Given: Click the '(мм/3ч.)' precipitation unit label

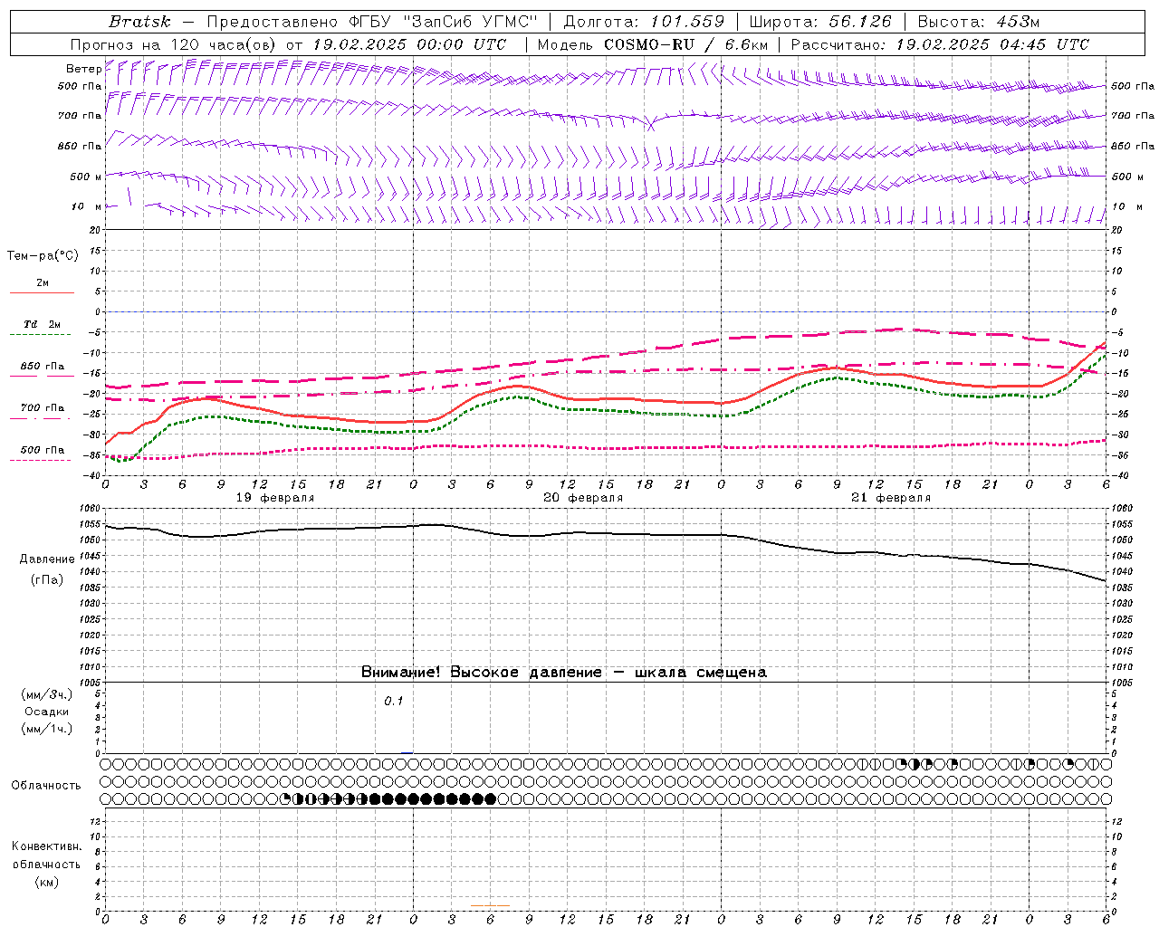Looking at the screenshot, I should 47,694.
